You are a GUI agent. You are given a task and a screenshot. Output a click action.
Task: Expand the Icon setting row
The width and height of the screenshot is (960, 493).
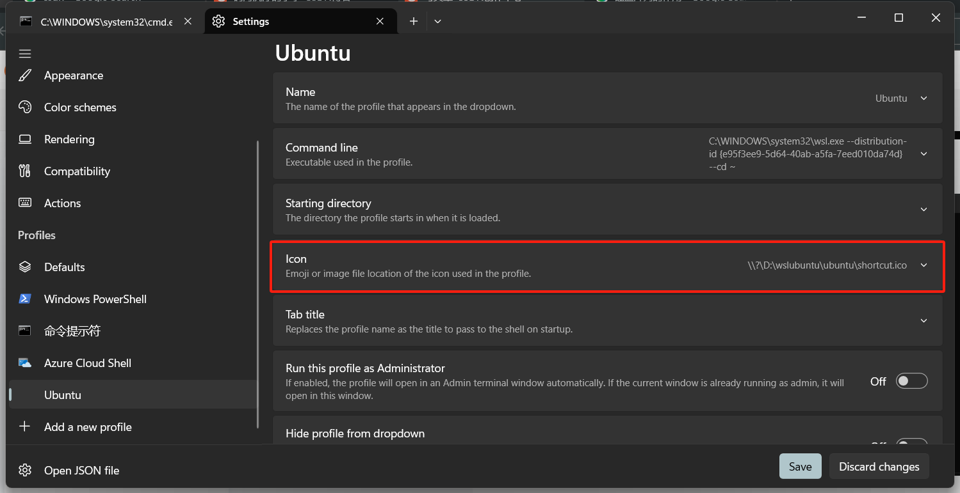click(x=923, y=265)
